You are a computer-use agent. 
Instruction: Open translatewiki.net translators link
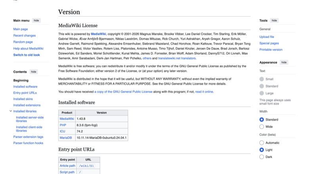[x=177, y=58]
